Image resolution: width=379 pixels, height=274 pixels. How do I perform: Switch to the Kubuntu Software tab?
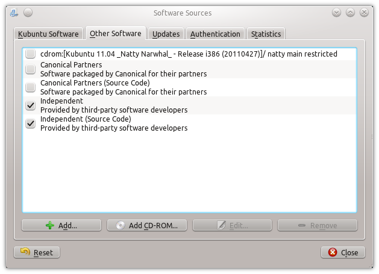48,34
